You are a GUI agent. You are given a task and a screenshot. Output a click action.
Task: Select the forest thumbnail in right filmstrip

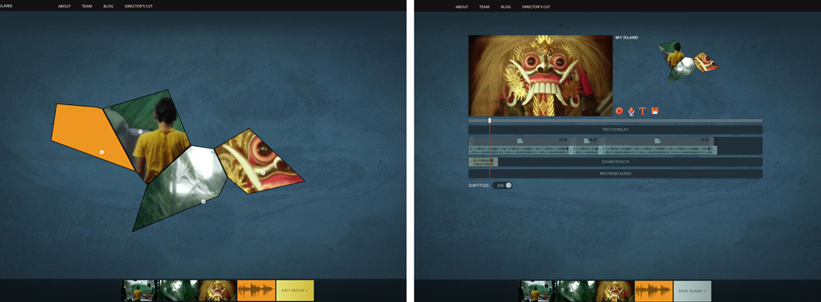tap(576, 291)
